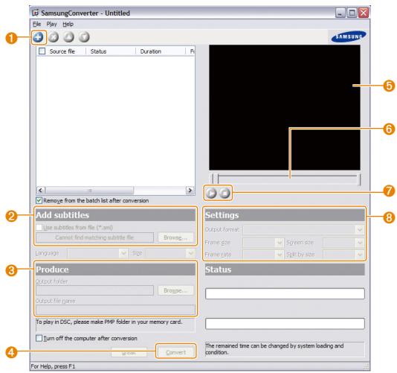Image resolution: width=397 pixels, height=373 pixels.
Task: Click Browse in the Add subtitles section
Action: point(175,237)
